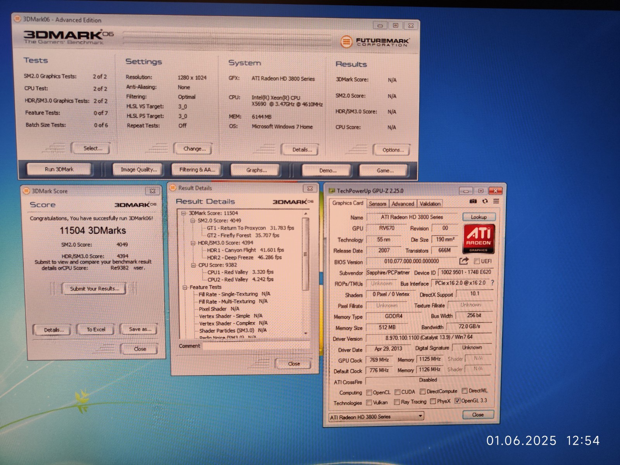Screen dimensions: 620x465
Task: Click Result Details scrollbar thumb
Action: point(306,254)
